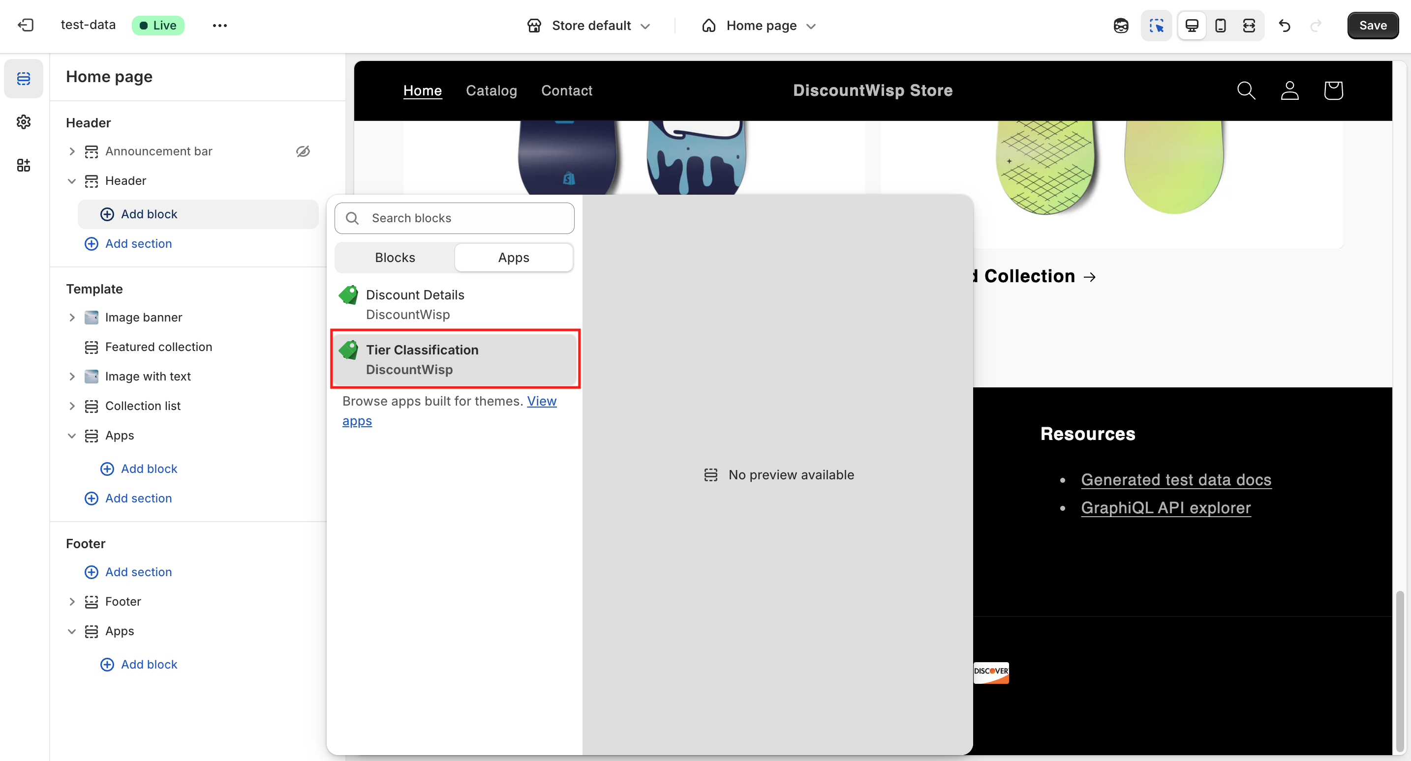Viewport: 1411px width, 761px height.
Task: Switch to the Blocks tab
Action: point(395,257)
